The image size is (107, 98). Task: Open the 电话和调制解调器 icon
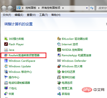click(x=6, y=83)
